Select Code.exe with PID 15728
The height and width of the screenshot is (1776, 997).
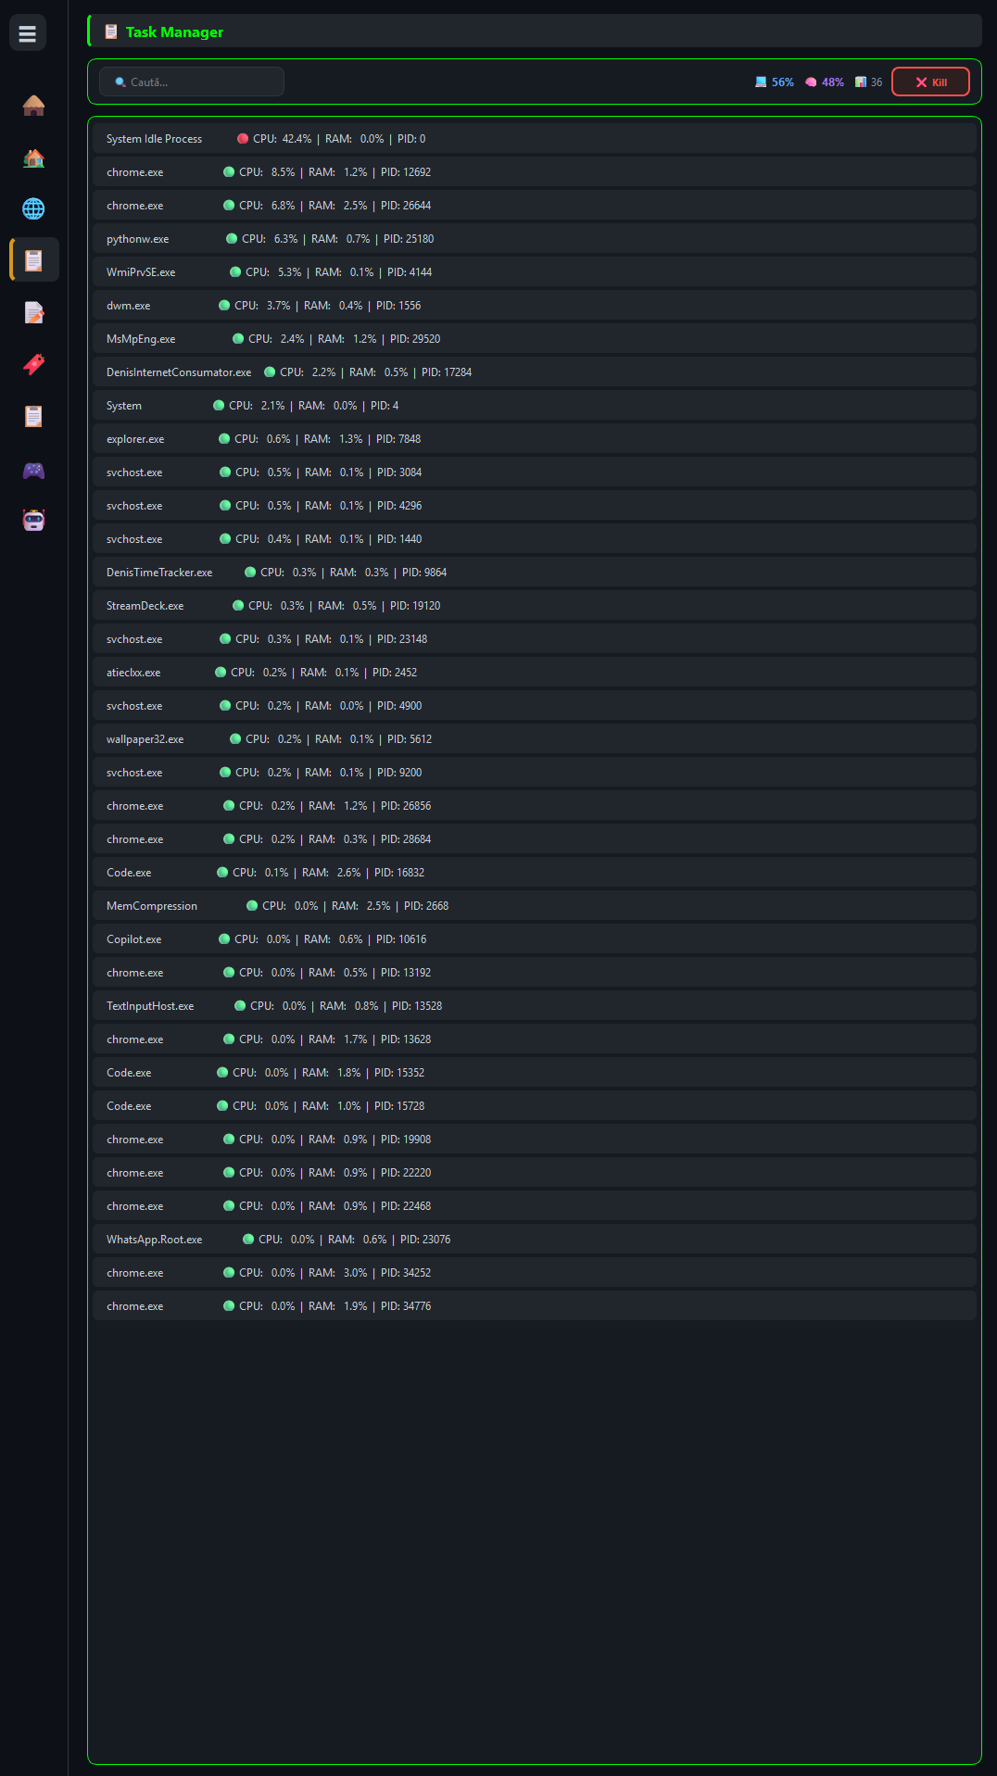click(535, 1106)
